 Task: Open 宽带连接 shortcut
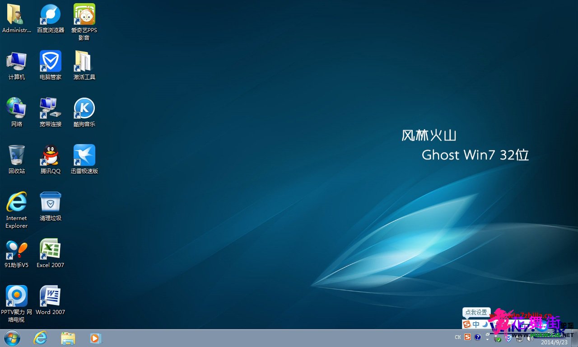(51, 113)
